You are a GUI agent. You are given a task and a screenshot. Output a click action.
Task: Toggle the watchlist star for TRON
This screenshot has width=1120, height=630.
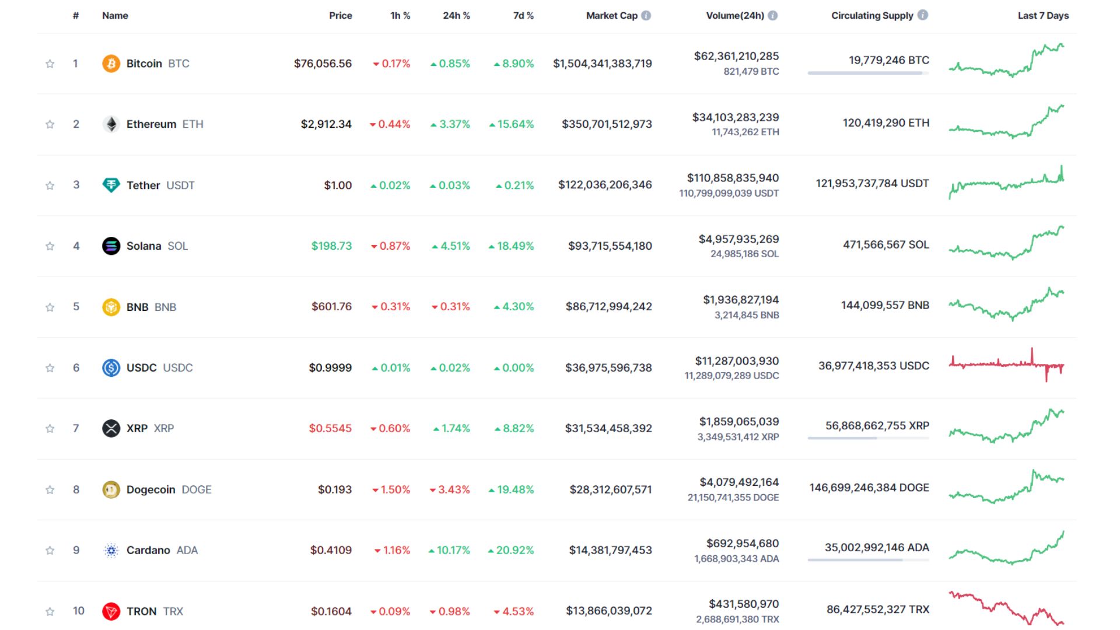point(50,611)
